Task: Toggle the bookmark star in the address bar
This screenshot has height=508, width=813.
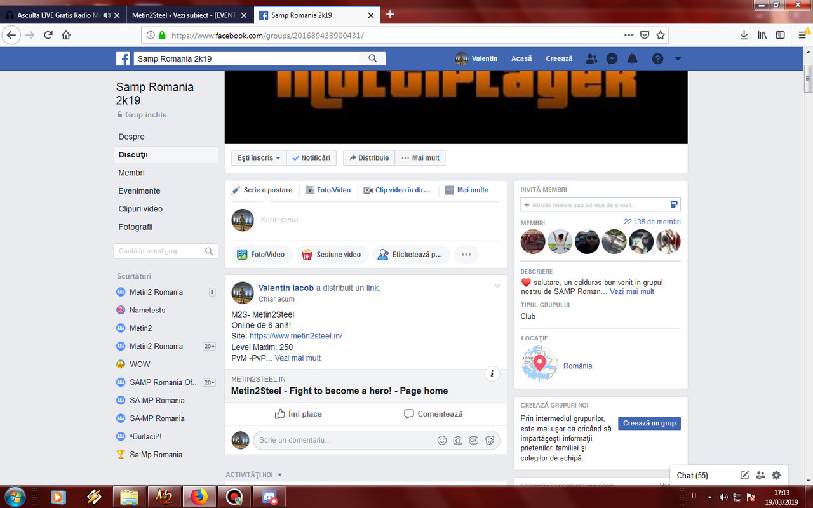Action: click(x=660, y=35)
